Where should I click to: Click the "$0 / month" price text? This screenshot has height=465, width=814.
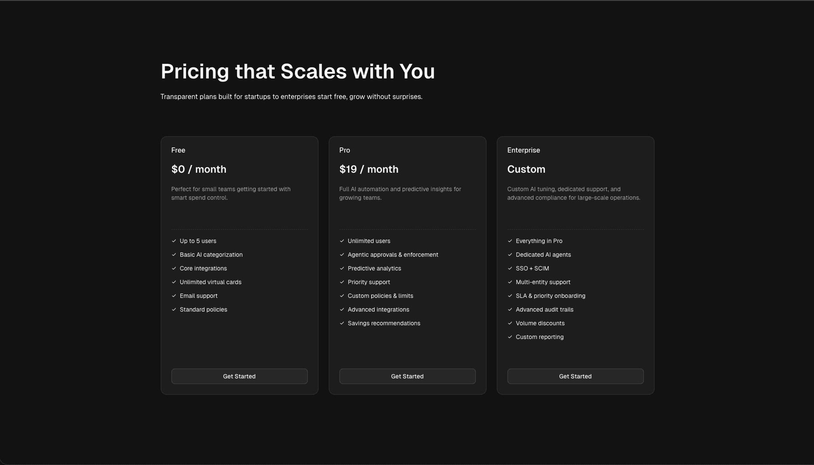(x=198, y=169)
